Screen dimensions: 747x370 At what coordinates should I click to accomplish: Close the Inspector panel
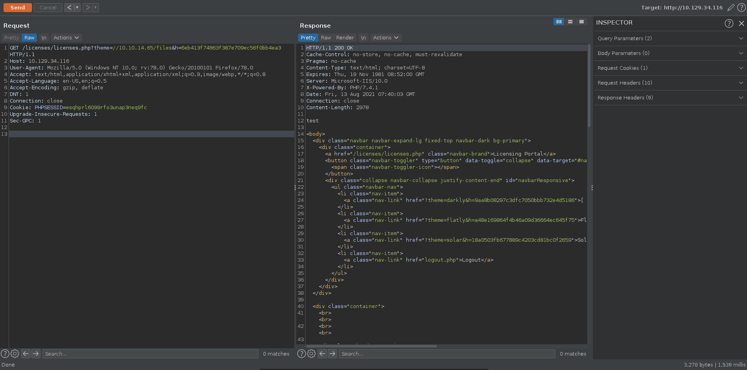741,23
